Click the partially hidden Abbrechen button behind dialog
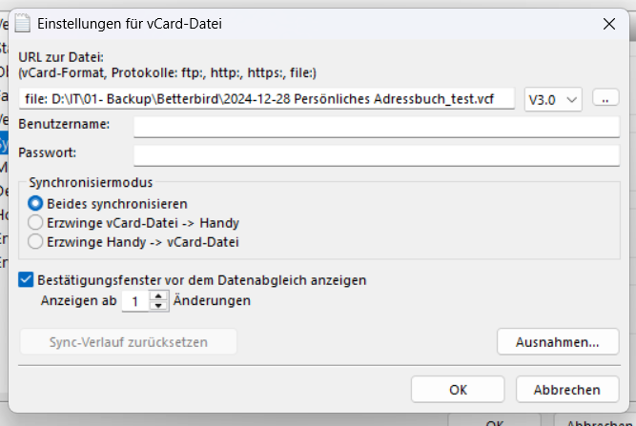 pyautogui.click(x=597, y=420)
